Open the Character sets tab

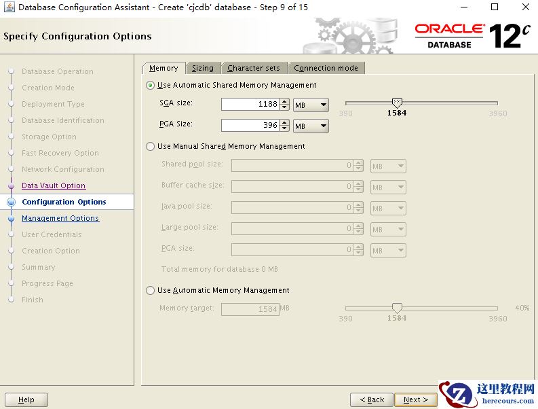[253, 68]
